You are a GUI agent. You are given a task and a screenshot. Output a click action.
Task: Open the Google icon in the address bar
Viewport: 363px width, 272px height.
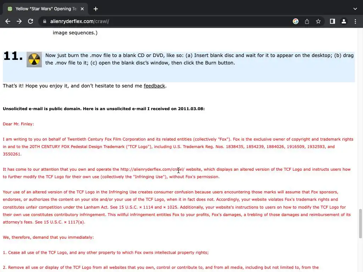(x=295, y=21)
